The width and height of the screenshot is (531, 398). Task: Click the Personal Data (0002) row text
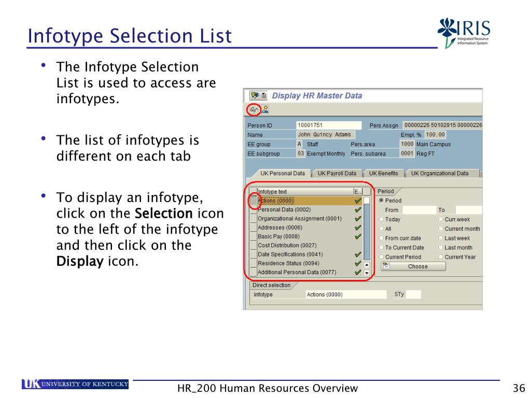284,210
